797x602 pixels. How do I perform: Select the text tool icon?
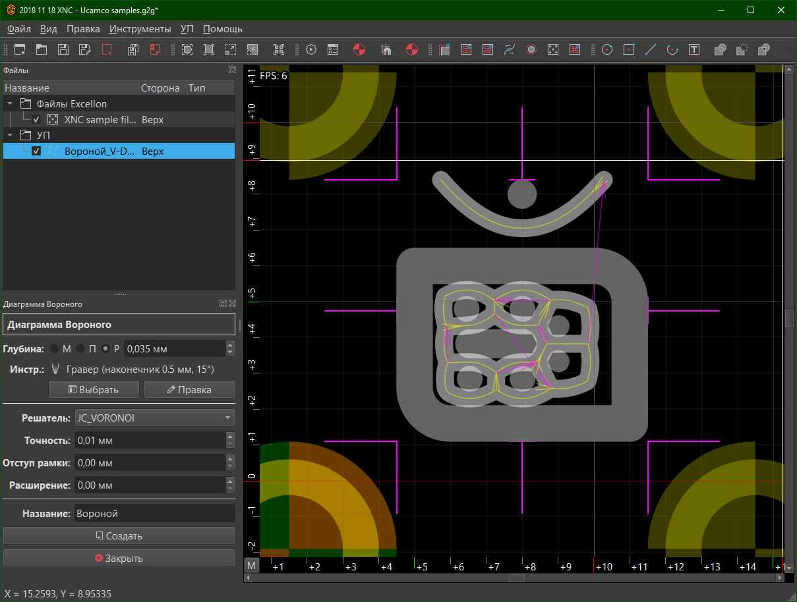(x=694, y=49)
